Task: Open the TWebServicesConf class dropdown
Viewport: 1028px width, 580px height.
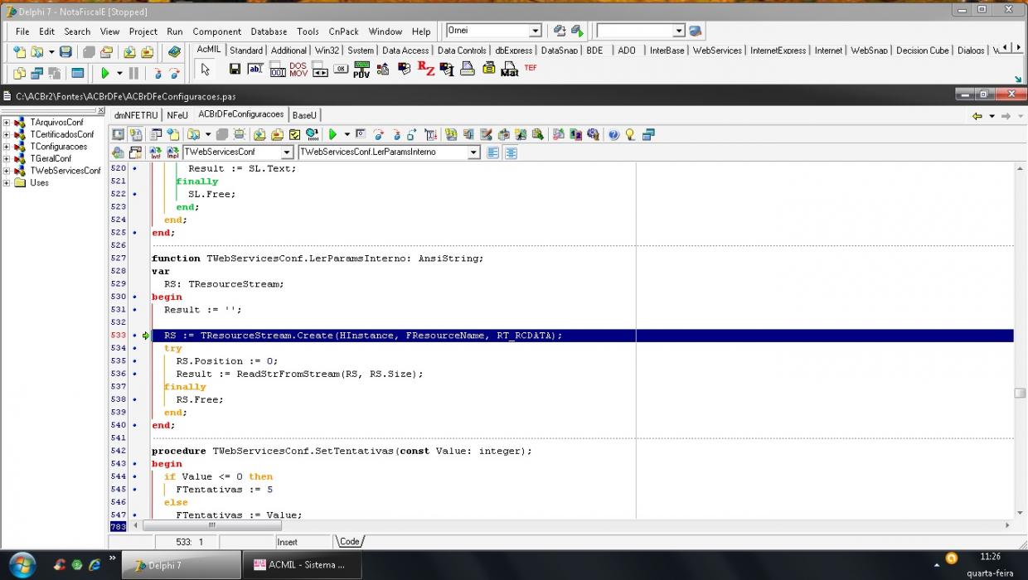Action: click(287, 152)
